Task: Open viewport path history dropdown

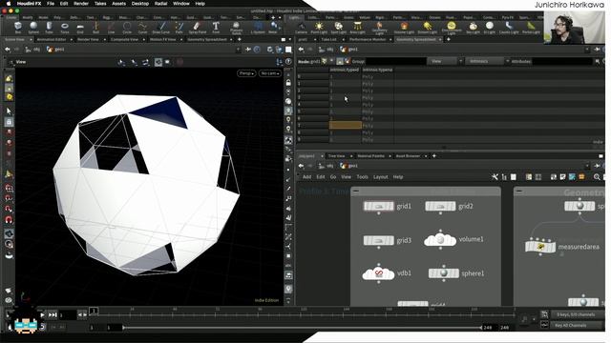Action: pos(238,50)
